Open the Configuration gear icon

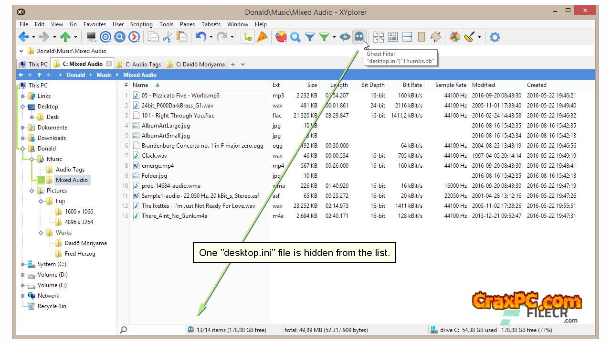click(495, 37)
